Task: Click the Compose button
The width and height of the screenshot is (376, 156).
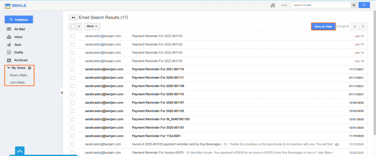Action: tap(19, 19)
